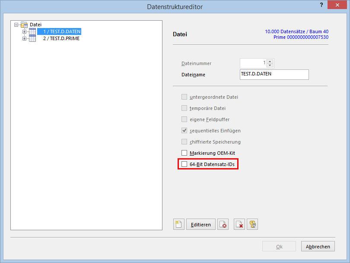The height and width of the screenshot is (263, 350).
Task: Expand the 2 / TEST.D.PRIME node
Action: coord(25,38)
